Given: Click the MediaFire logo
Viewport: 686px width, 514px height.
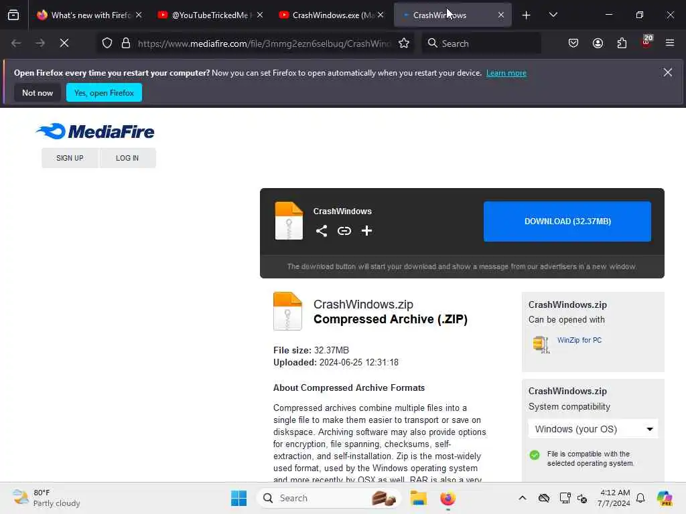Looking at the screenshot, I should pyautogui.click(x=95, y=131).
